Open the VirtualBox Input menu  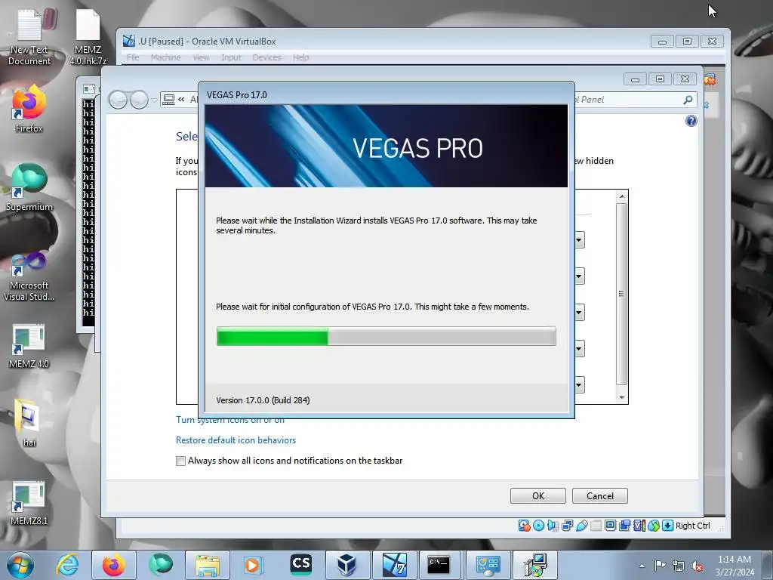(x=231, y=57)
